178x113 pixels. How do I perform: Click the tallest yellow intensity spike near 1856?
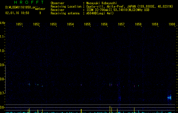pos(110,109)
